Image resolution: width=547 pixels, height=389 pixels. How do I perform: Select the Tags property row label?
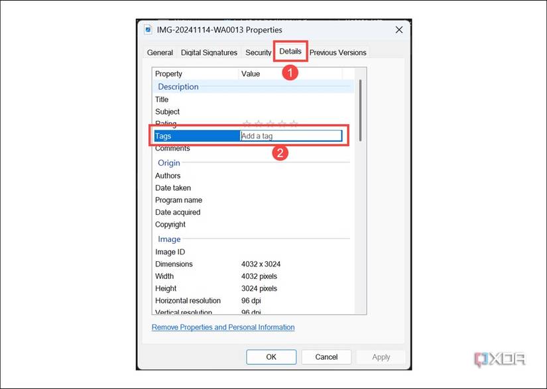pyautogui.click(x=163, y=136)
